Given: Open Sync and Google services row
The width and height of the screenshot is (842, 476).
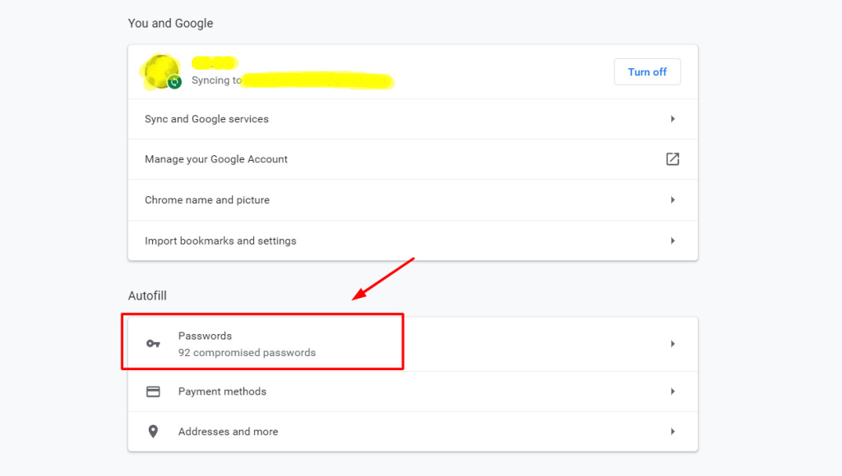Looking at the screenshot, I should pos(413,119).
